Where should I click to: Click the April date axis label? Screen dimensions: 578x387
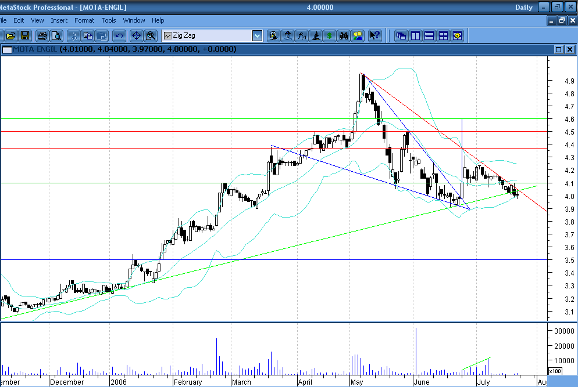(x=305, y=382)
